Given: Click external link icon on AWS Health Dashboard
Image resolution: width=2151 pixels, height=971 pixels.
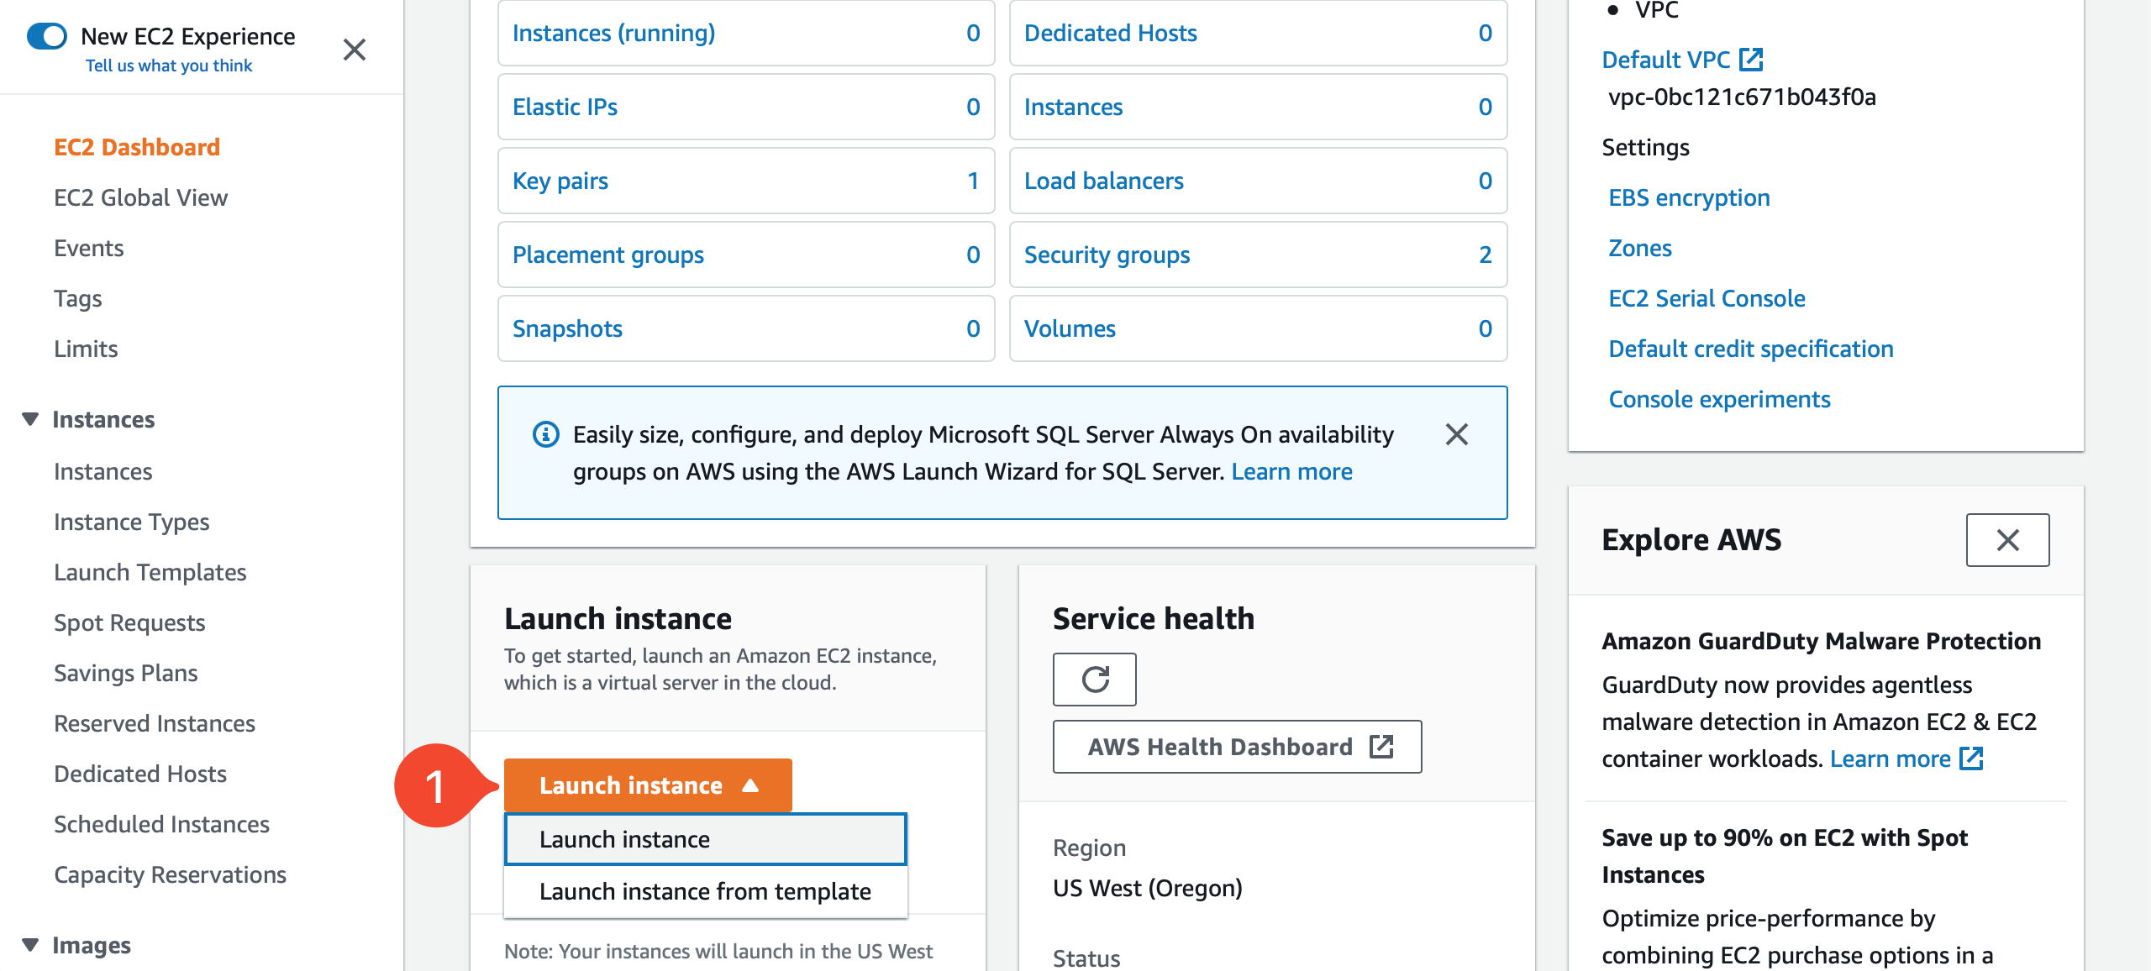Looking at the screenshot, I should (x=1381, y=746).
